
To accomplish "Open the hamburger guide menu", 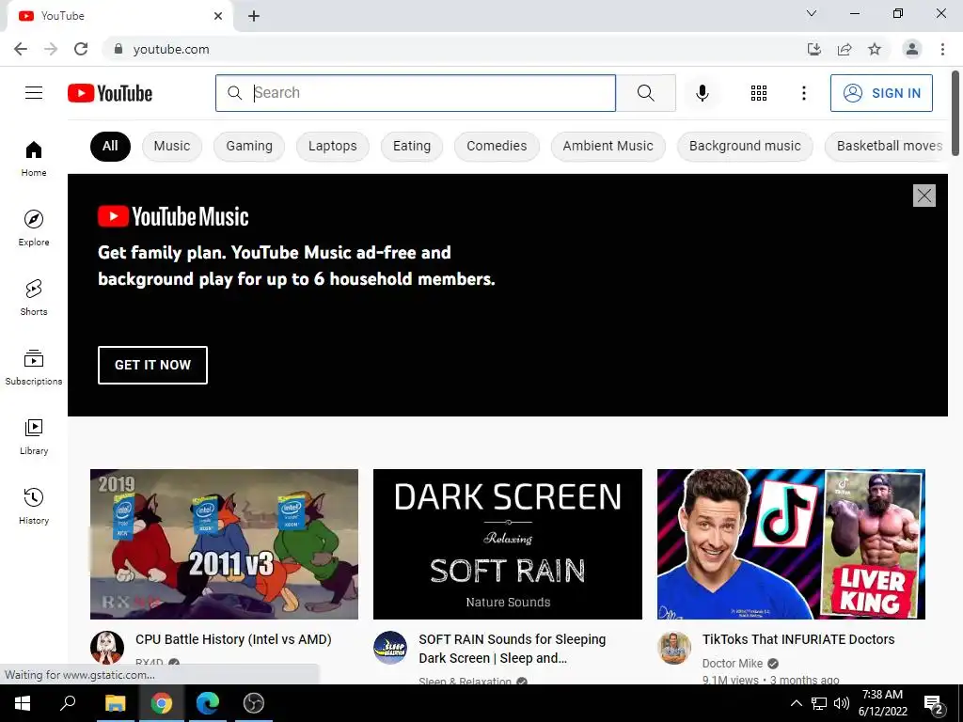I will coord(34,93).
